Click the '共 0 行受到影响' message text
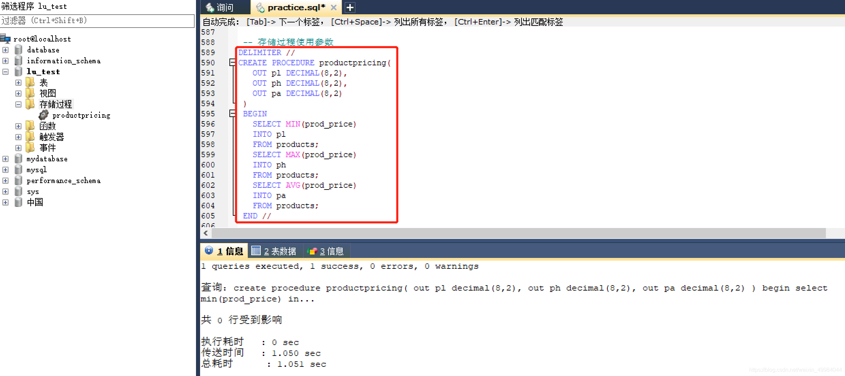This screenshot has height=376, width=845. [x=242, y=320]
